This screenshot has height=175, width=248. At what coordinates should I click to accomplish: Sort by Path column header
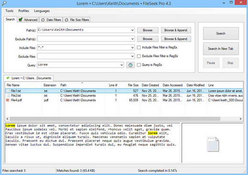[x=82, y=85]
